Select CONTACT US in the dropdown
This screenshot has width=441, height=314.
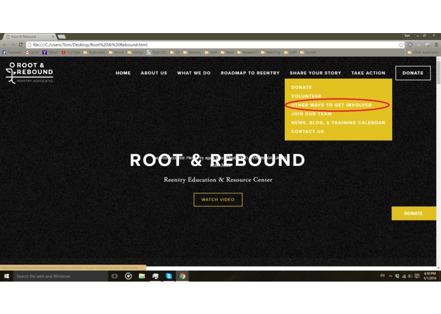coord(307,132)
